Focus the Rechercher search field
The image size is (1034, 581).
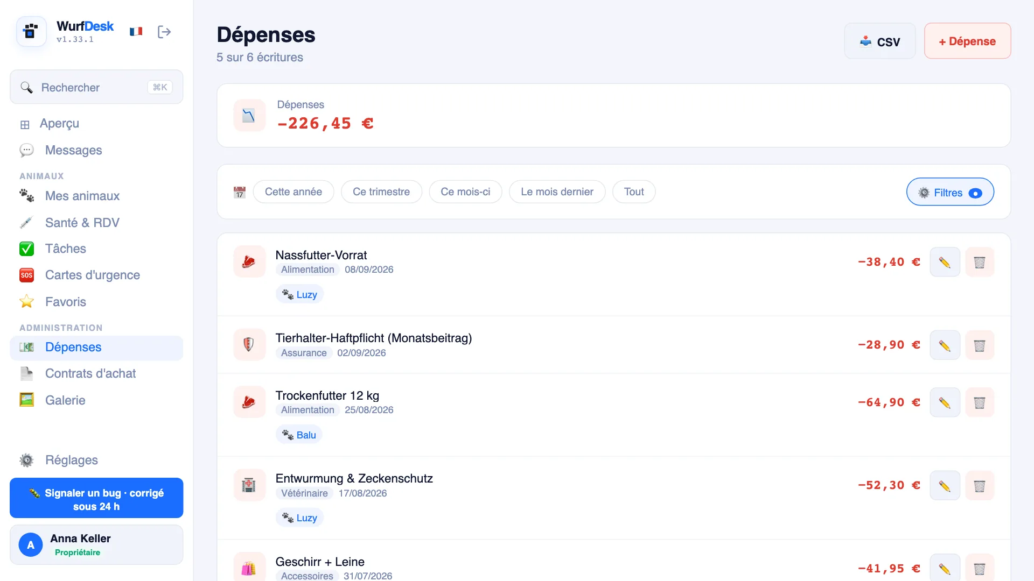point(96,87)
